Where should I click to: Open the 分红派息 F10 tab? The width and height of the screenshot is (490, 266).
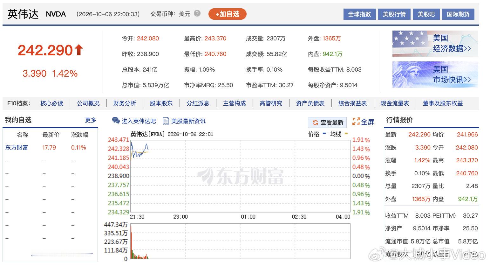coord(198,103)
